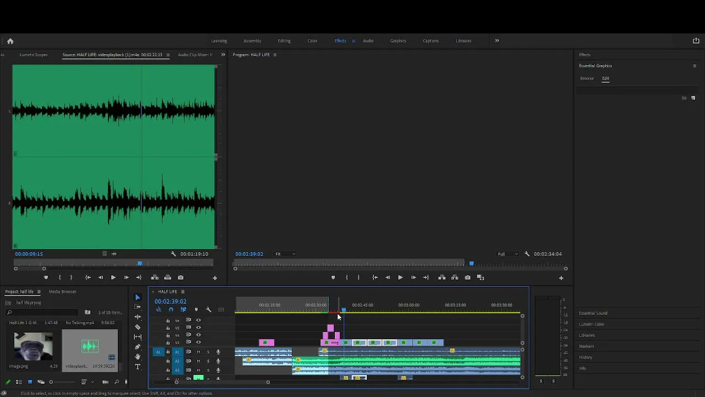Enable voice-over record on track A2
Viewport: 705px width, 397px height.
tap(218, 361)
